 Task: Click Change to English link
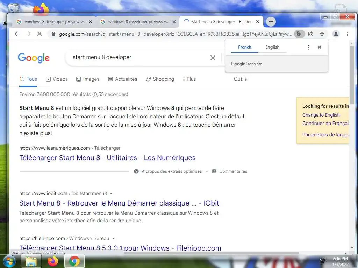tap(321, 115)
